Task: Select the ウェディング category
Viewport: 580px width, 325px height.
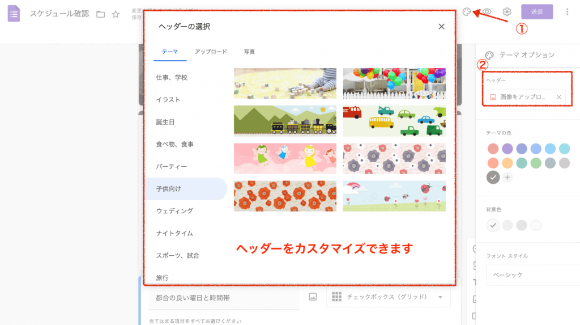Action: 174,211
